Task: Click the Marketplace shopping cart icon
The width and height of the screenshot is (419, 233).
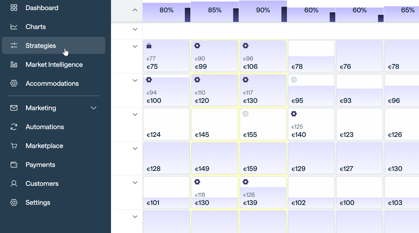Action: (14, 146)
